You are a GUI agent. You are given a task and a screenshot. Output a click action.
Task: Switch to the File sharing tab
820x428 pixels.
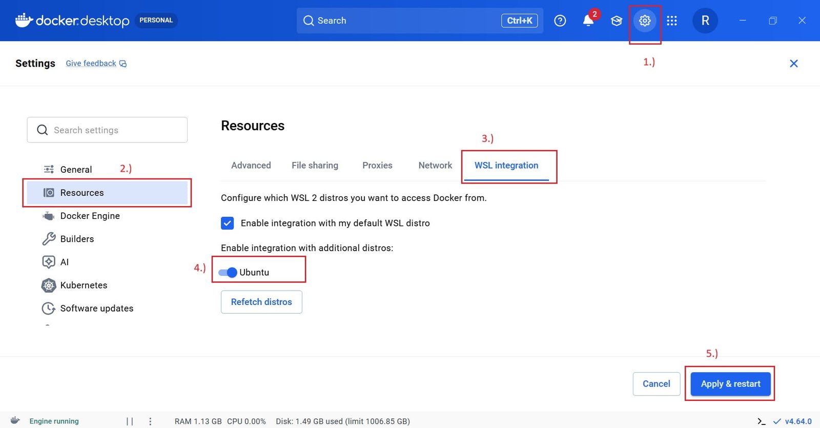(315, 166)
